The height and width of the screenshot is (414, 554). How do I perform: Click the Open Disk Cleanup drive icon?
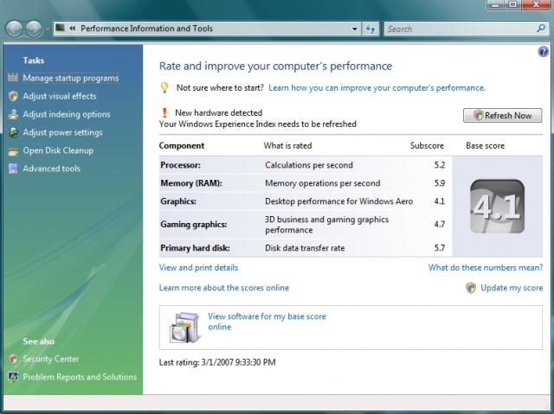[x=13, y=151]
